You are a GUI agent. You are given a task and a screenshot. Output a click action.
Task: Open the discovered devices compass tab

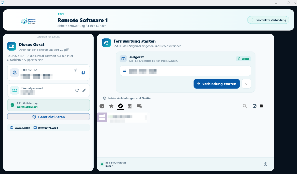[120, 106]
